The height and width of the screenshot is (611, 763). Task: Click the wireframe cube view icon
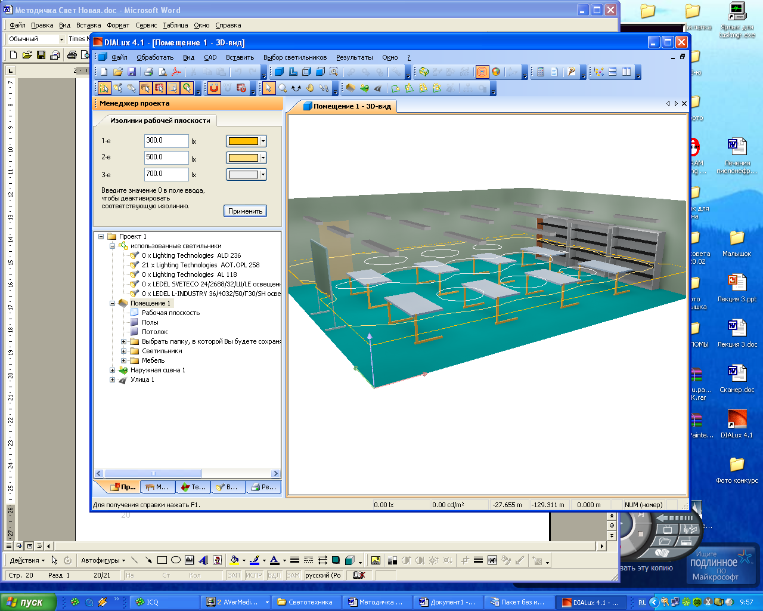[x=306, y=72]
